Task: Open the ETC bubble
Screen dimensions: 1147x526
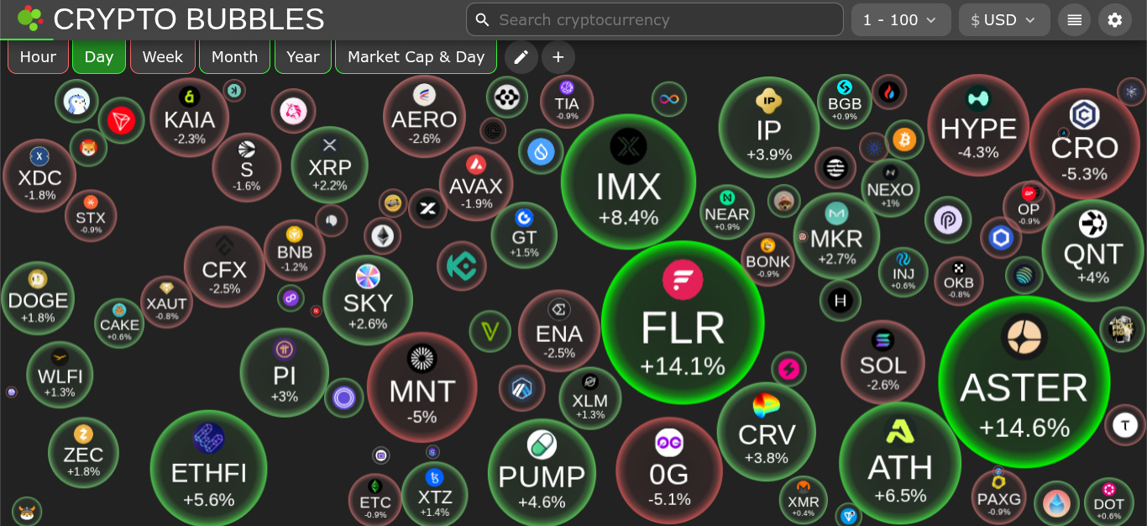Action: coord(375,500)
